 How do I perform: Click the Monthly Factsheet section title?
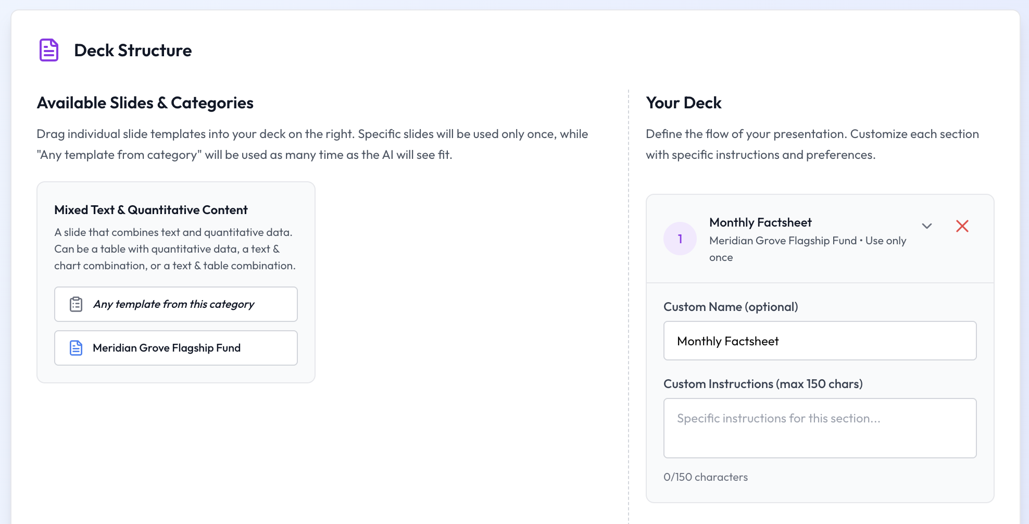[x=760, y=222]
